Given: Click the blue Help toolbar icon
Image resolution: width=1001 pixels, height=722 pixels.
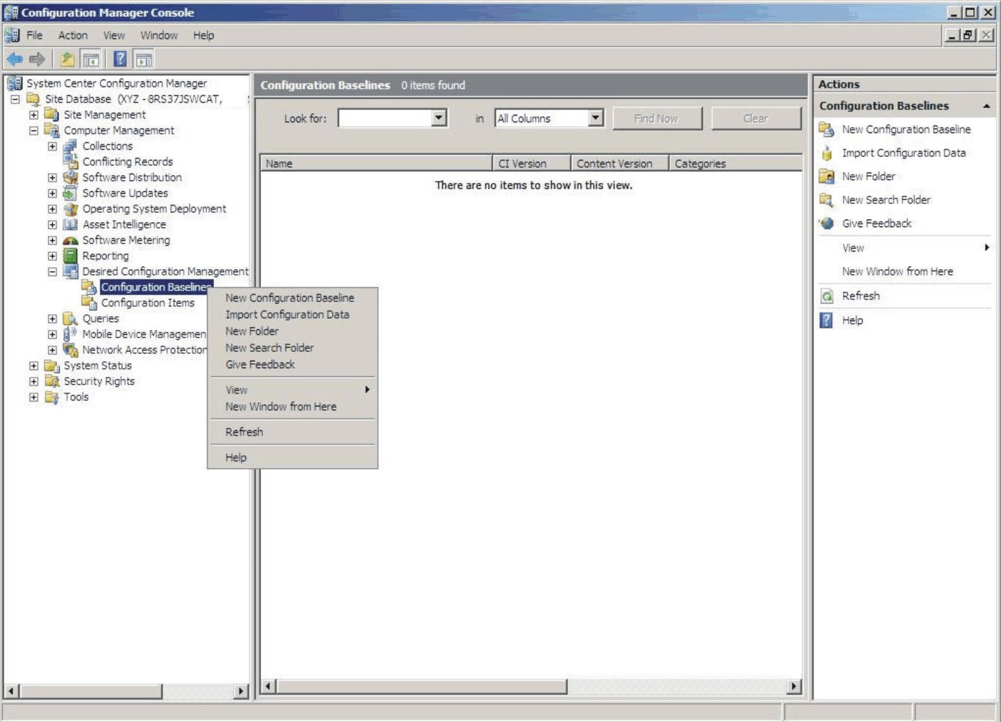Looking at the screenshot, I should tap(119, 60).
